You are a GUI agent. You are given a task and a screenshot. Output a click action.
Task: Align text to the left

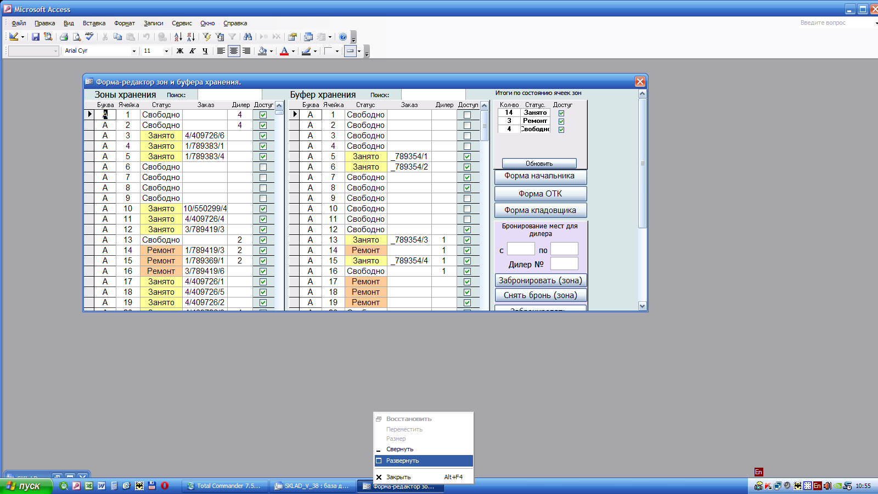point(221,51)
